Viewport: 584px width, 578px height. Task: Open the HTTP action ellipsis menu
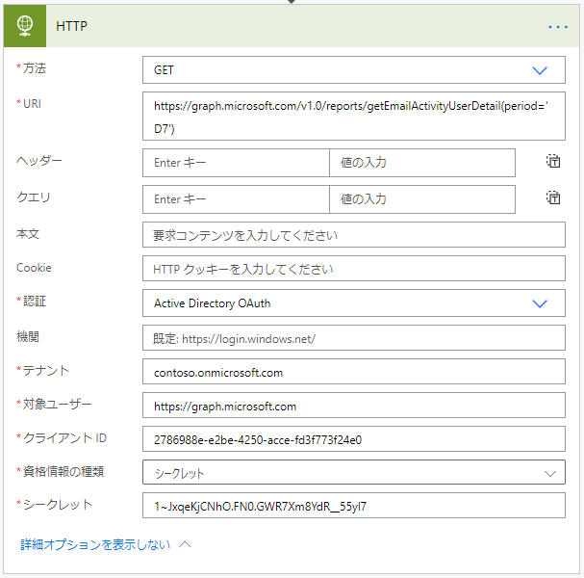pos(558,27)
